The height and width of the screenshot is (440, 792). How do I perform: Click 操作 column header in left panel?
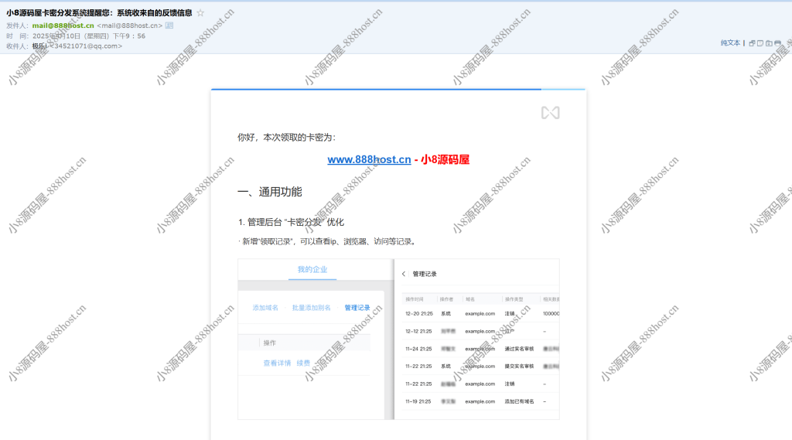(x=270, y=343)
